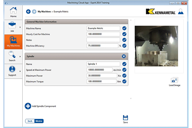The image size is (192, 128).
Task: Go to the Home section
Action: tap(13, 12)
